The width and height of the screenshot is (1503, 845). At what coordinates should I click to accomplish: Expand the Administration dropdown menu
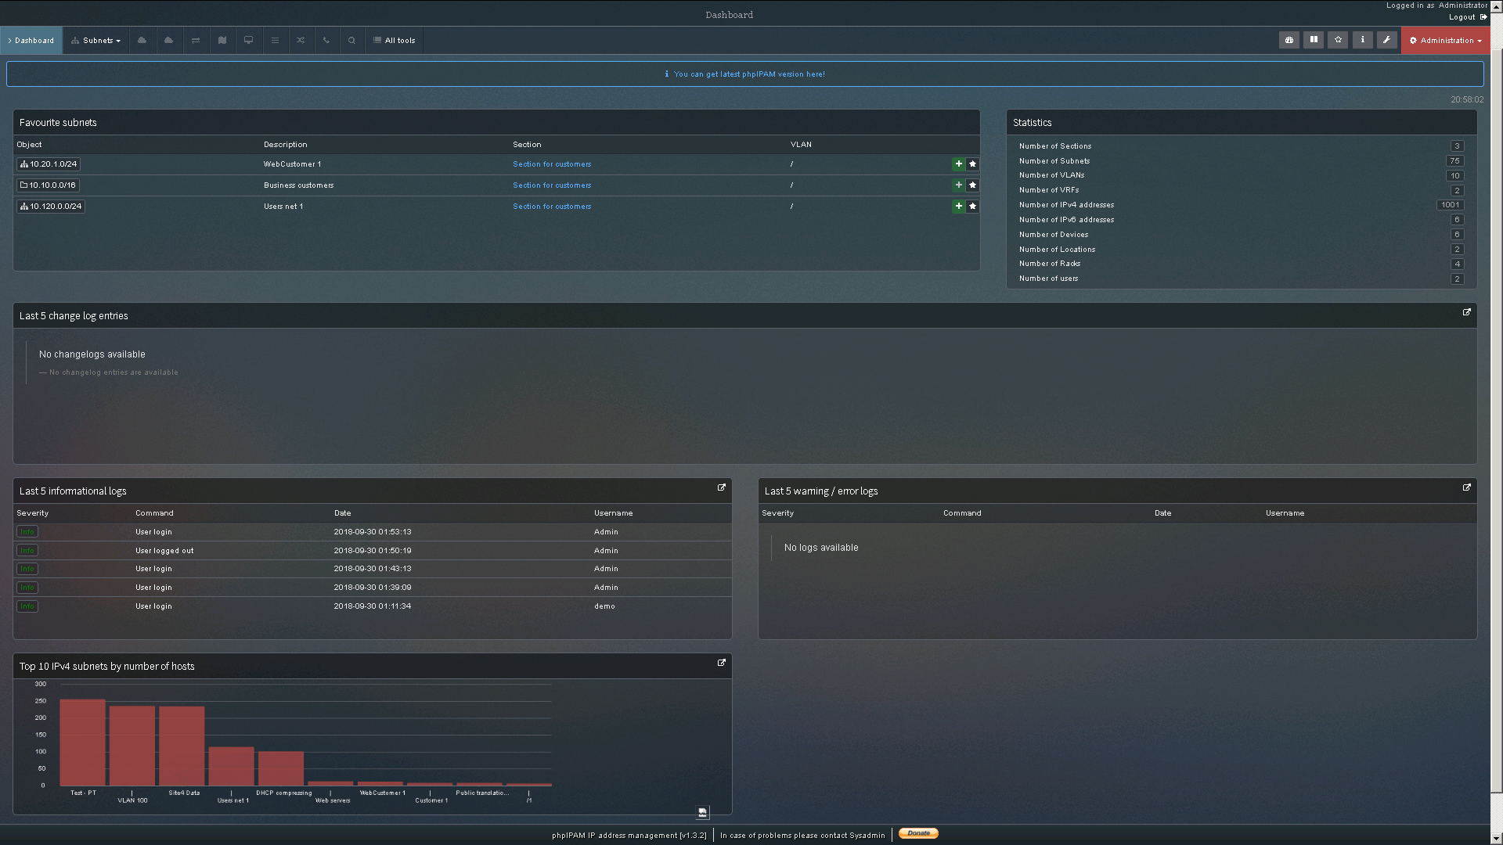click(x=1445, y=41)
